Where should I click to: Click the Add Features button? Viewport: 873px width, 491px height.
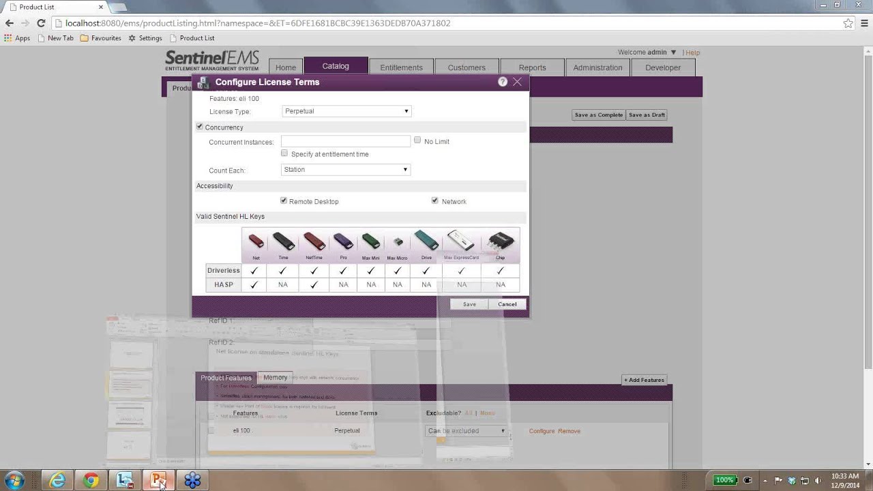tap(644, 380)
